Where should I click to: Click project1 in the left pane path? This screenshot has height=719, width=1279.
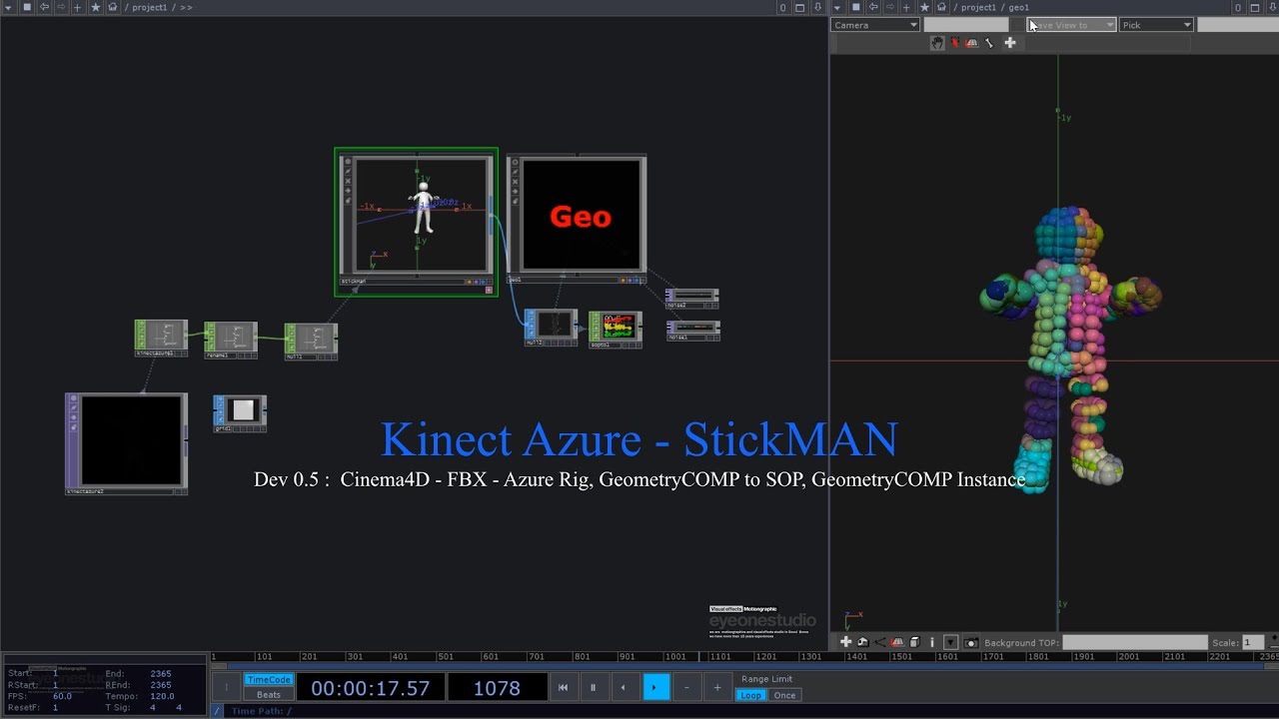tap(150, 7)
